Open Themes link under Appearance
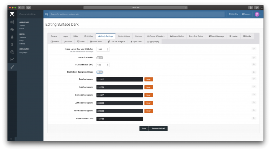271x151 pixels. pos(22,25)
